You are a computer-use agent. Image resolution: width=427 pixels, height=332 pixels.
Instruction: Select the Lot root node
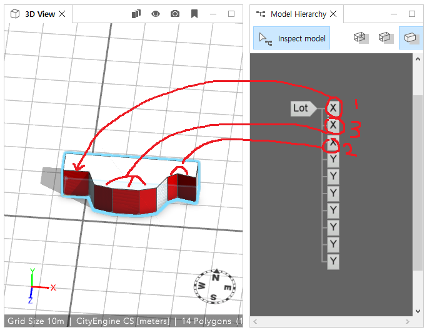tap(301, 108)
